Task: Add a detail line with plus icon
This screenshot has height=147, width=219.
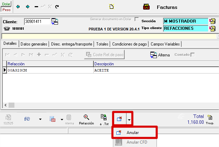Action: coord(39,54)
